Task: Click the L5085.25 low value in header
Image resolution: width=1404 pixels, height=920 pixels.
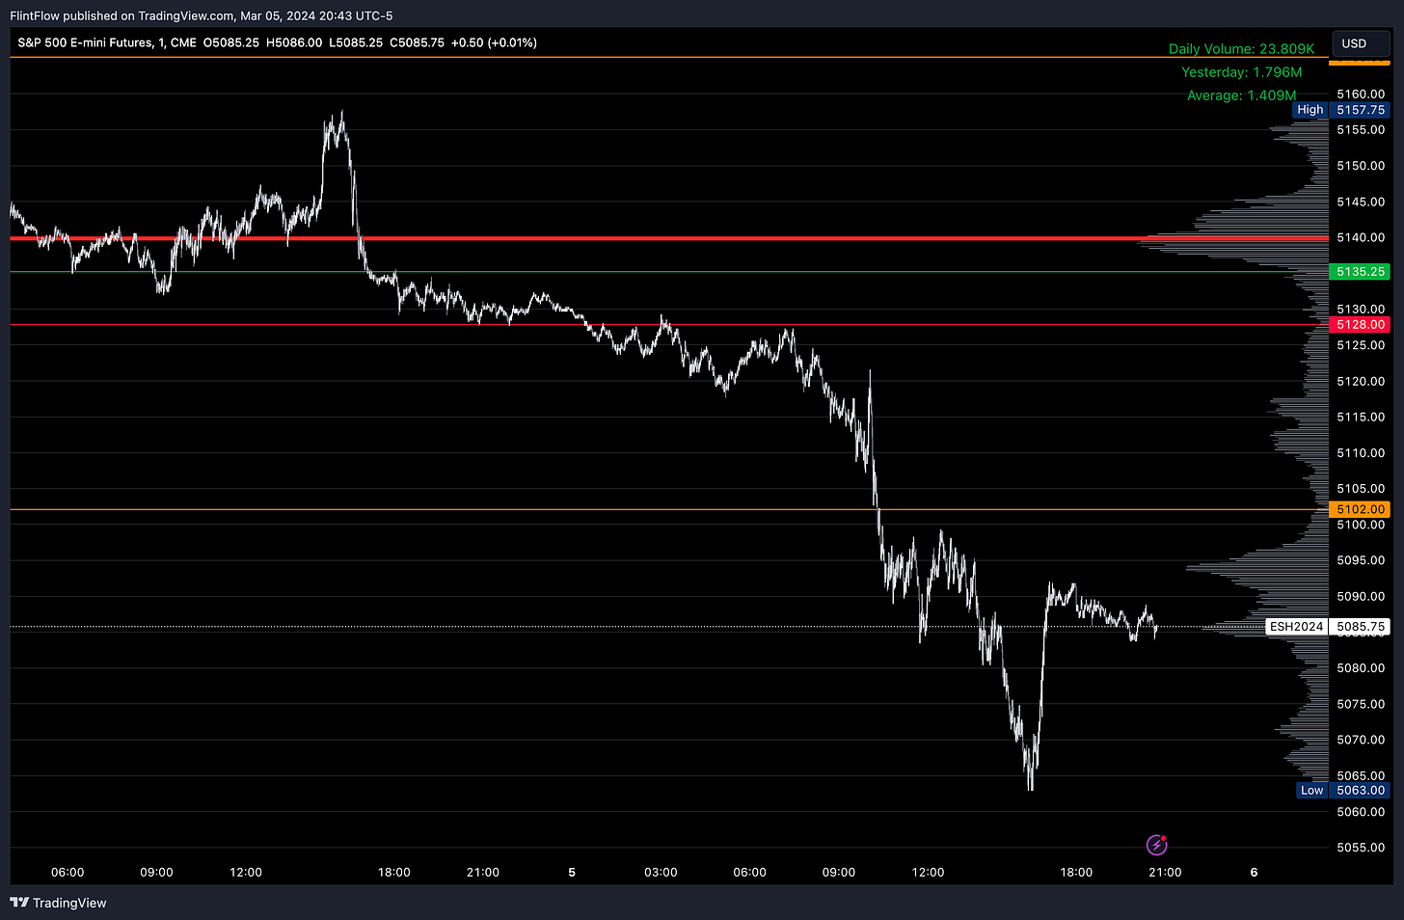Action: click(x=356, y=42)
